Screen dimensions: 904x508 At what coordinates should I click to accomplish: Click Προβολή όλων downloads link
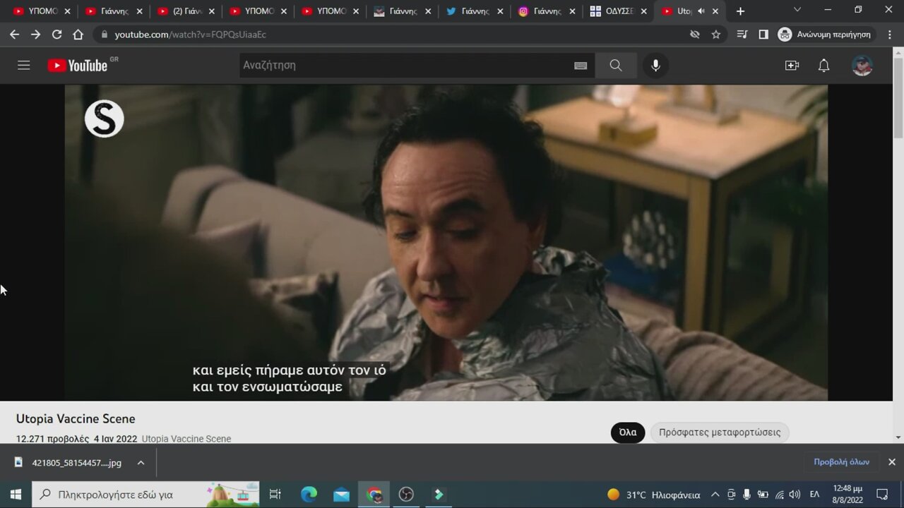pyautogui.click(x=841, y=462)
